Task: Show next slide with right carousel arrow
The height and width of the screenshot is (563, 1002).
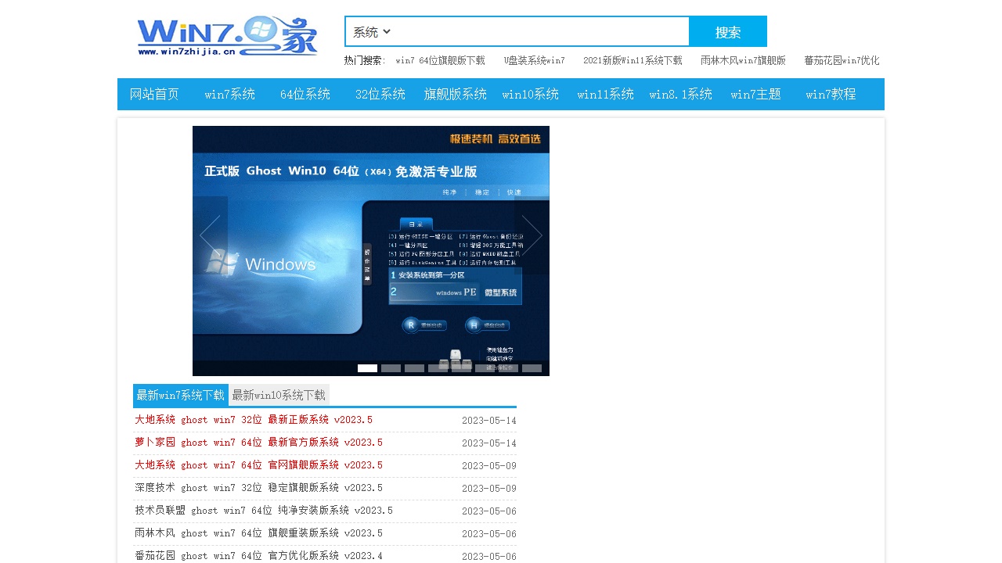Action: point(532,235)
